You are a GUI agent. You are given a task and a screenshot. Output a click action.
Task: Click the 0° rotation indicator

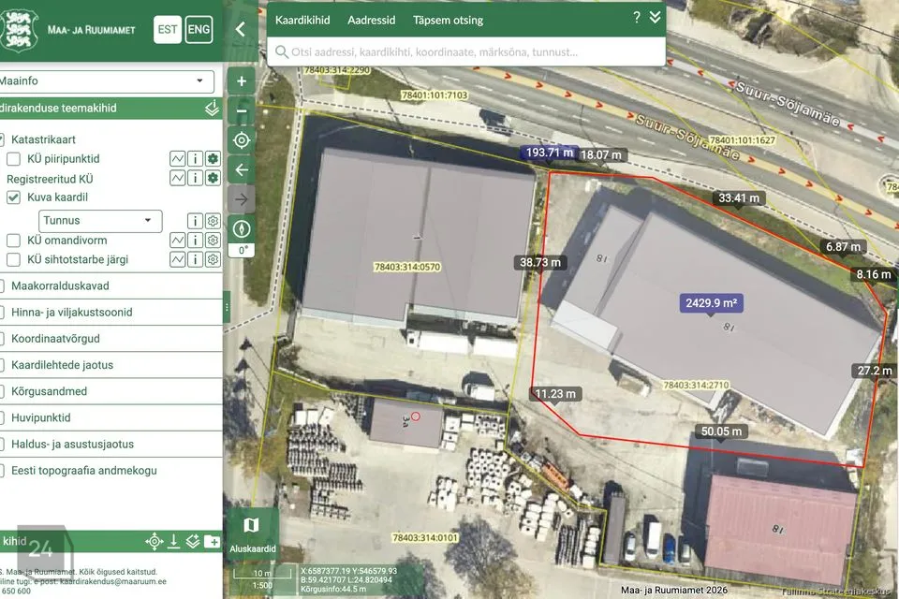point(242,251)
